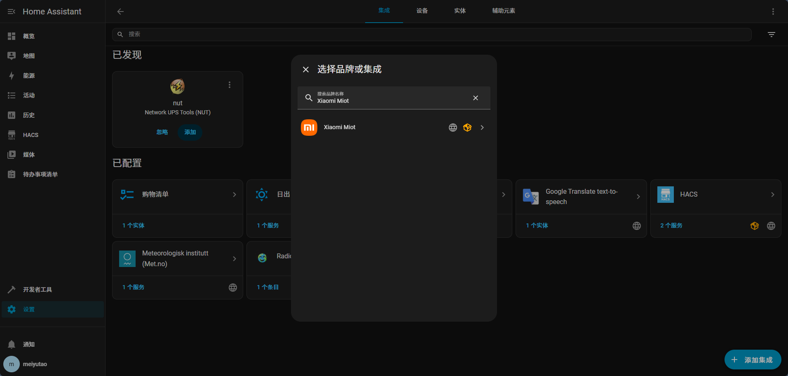
Task: Open notifications bell in sidebar
Action: point(12,344)
